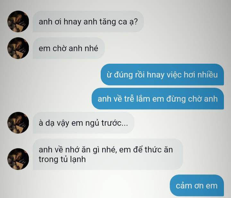231x198 pixels.
Task: Tap sent message 'ừ đúng rồi hnay việc hơi nhiều'
Action: (x=162, y=75)
